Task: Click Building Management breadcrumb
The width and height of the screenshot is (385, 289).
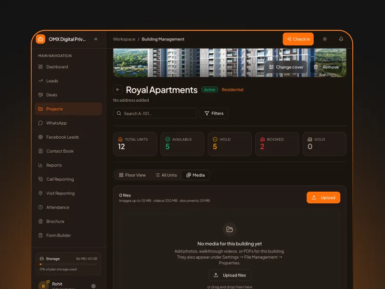Action: (x=163, y=39)
